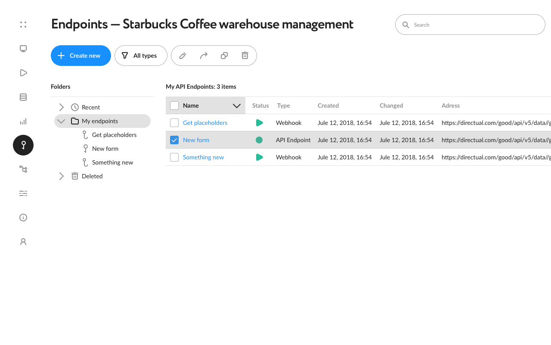Click the share arrow icon in toolbar

(x=204, y=56)
